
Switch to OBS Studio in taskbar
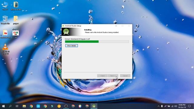[x=66, y=106]
